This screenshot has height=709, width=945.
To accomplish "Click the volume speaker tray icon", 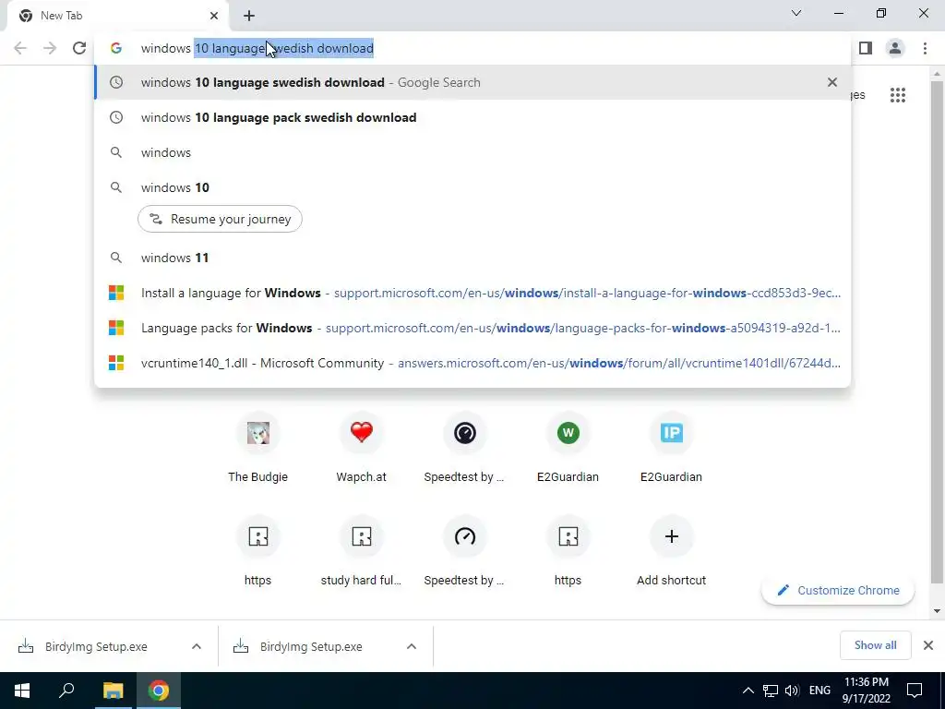I will (x=791, y=691).
